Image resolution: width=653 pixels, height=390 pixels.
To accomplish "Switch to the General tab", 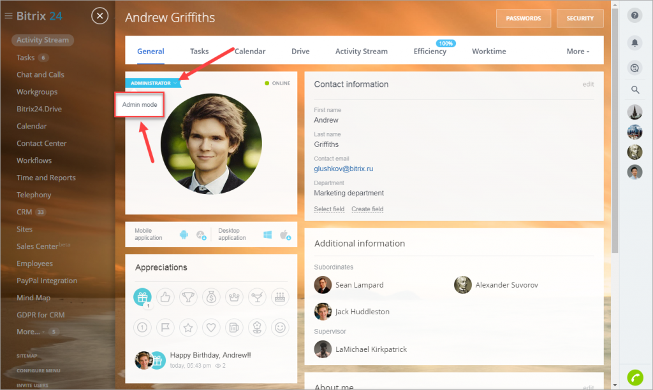I will click(x=150, y=52).
